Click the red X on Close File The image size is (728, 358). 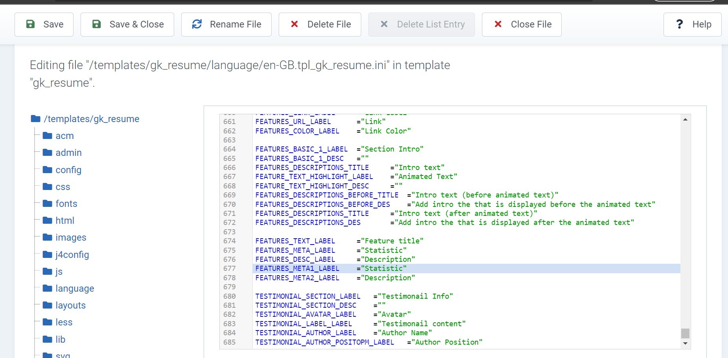[x=498, y=24]
